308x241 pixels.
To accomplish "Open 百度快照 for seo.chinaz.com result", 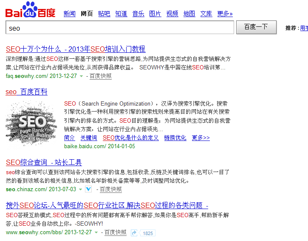I will (111, 189).
